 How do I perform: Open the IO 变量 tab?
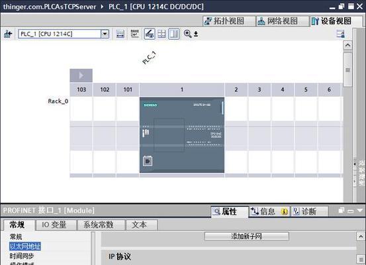tap(54, 225)
